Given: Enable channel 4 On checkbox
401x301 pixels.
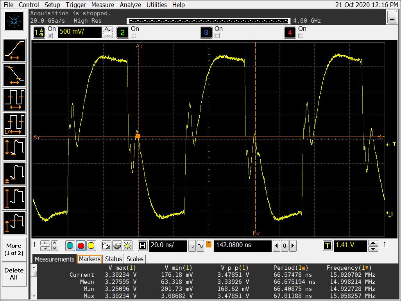Looking at the screenshot, I should (x=301, y=36).
